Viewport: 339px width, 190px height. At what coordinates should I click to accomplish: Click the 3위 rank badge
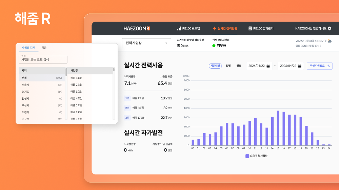[127, 118]
